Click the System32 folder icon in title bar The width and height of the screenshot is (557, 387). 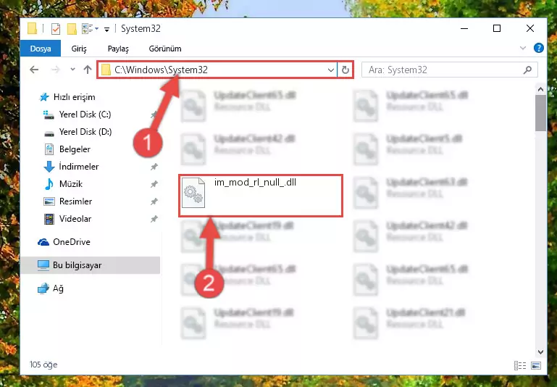(32, 28)
